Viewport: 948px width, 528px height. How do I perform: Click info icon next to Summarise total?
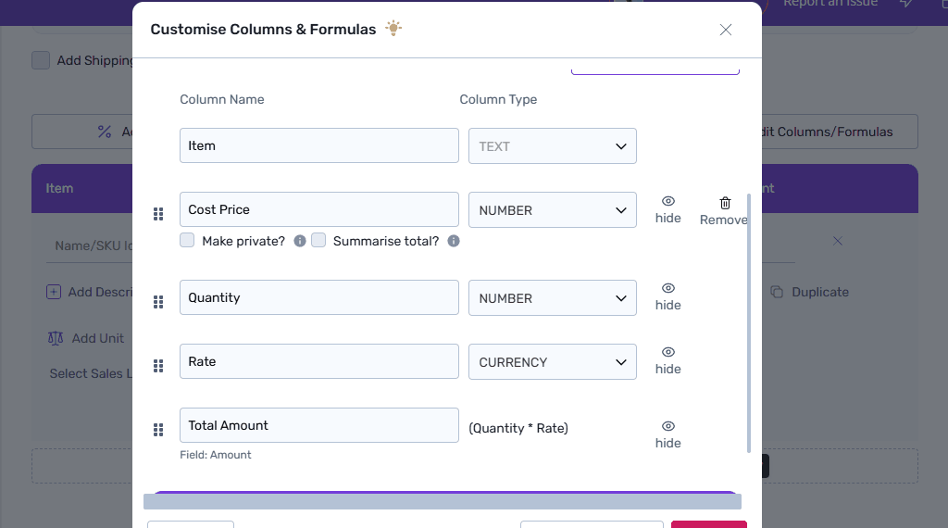point(454,241)
